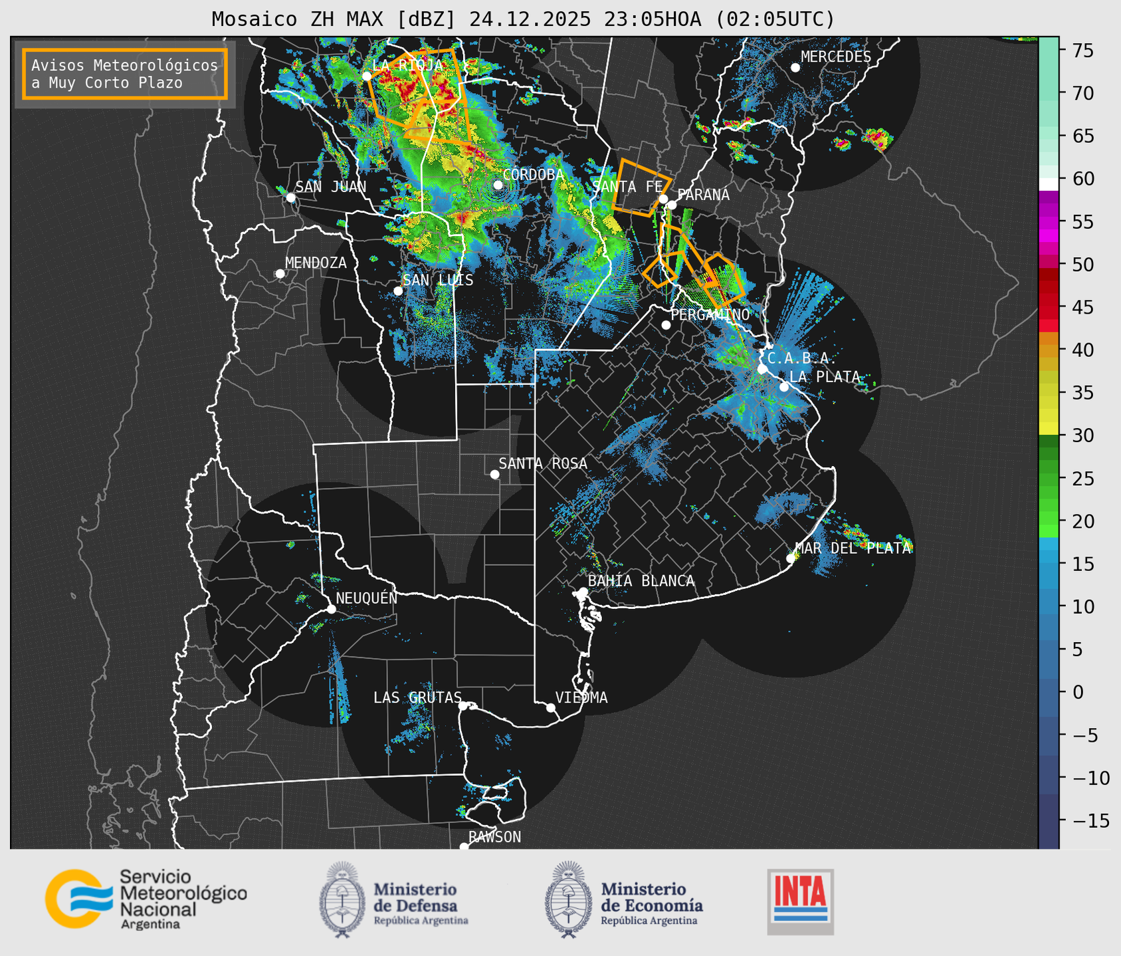Click the PARANA city label
Image resolution: width=1121 pixels, height=956 pixels.
point(704,195)
